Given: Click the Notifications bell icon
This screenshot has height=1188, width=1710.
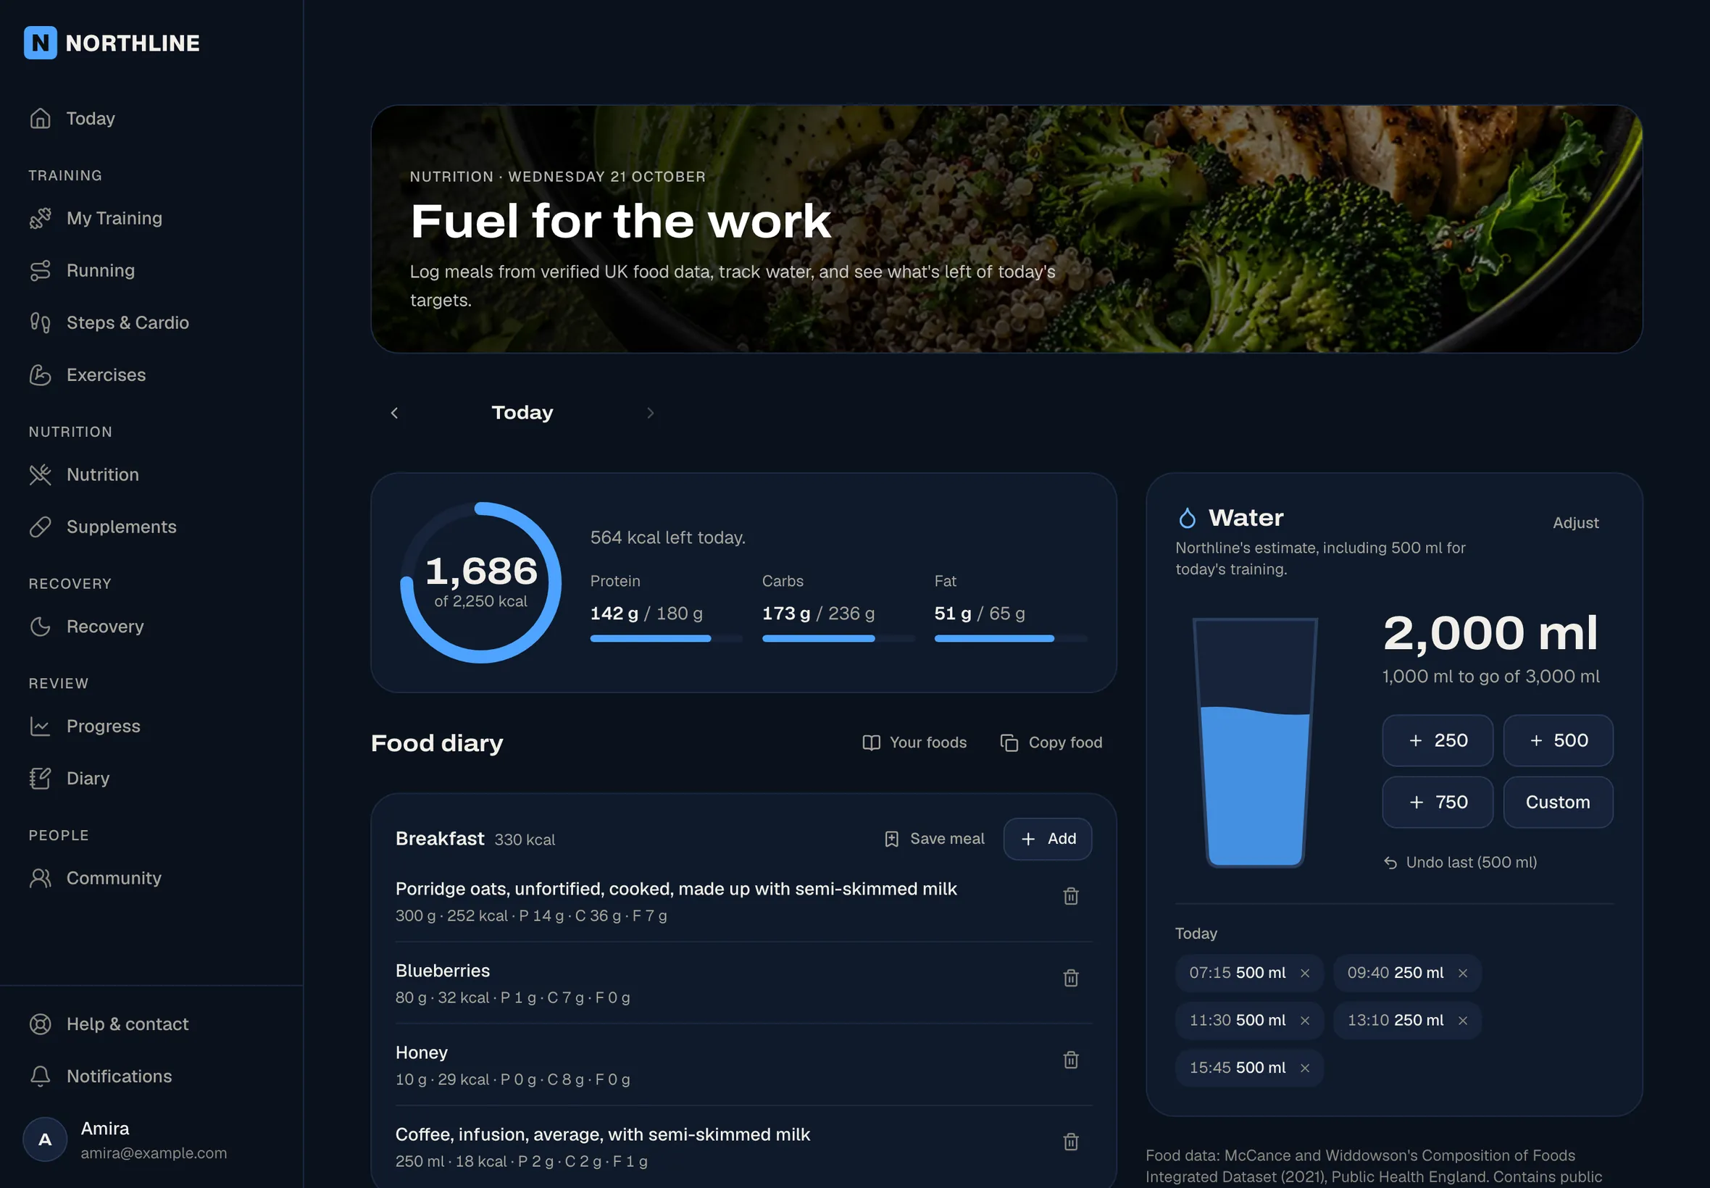Looking at the screenshot, I should tap(40, 1076).
